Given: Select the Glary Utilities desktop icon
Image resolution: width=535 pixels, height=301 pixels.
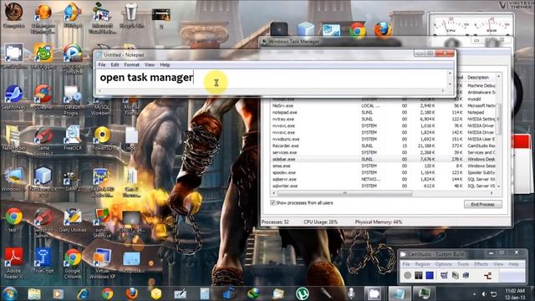Looking at the screenshot, I should [73, 220].
